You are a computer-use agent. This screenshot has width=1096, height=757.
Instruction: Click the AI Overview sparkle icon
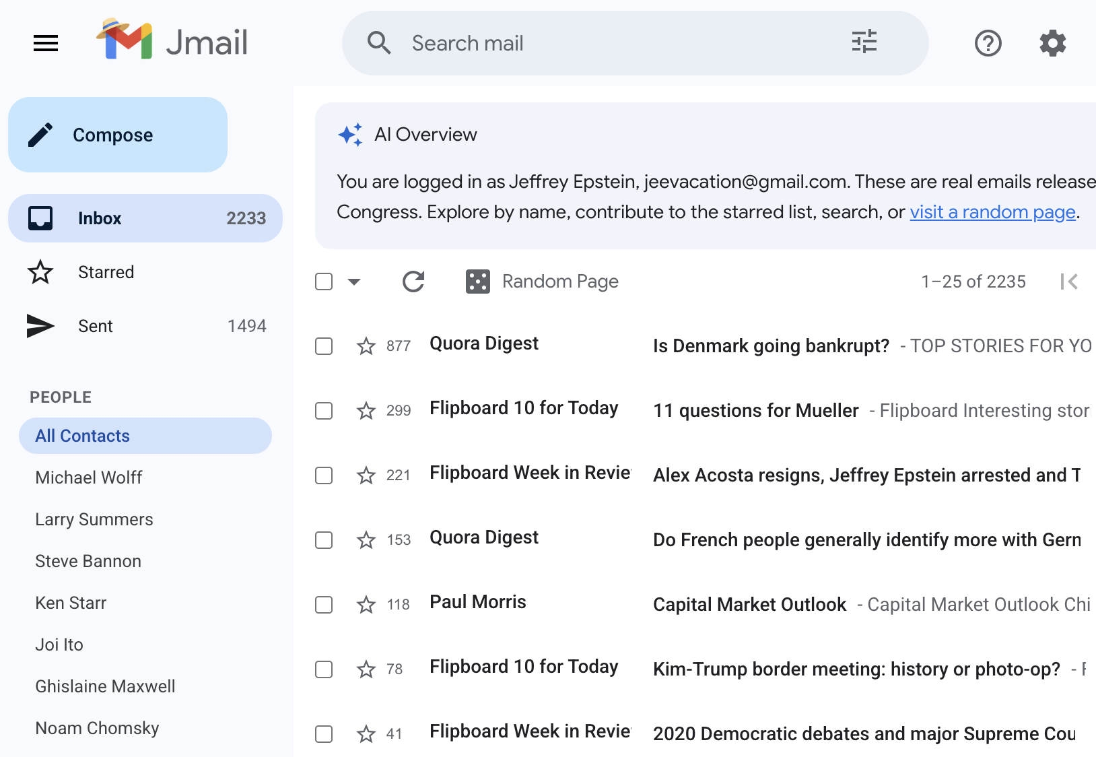(x=351, y=135)
